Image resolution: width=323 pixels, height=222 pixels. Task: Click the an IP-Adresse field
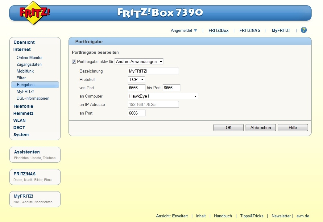click(x=153, y=104)
